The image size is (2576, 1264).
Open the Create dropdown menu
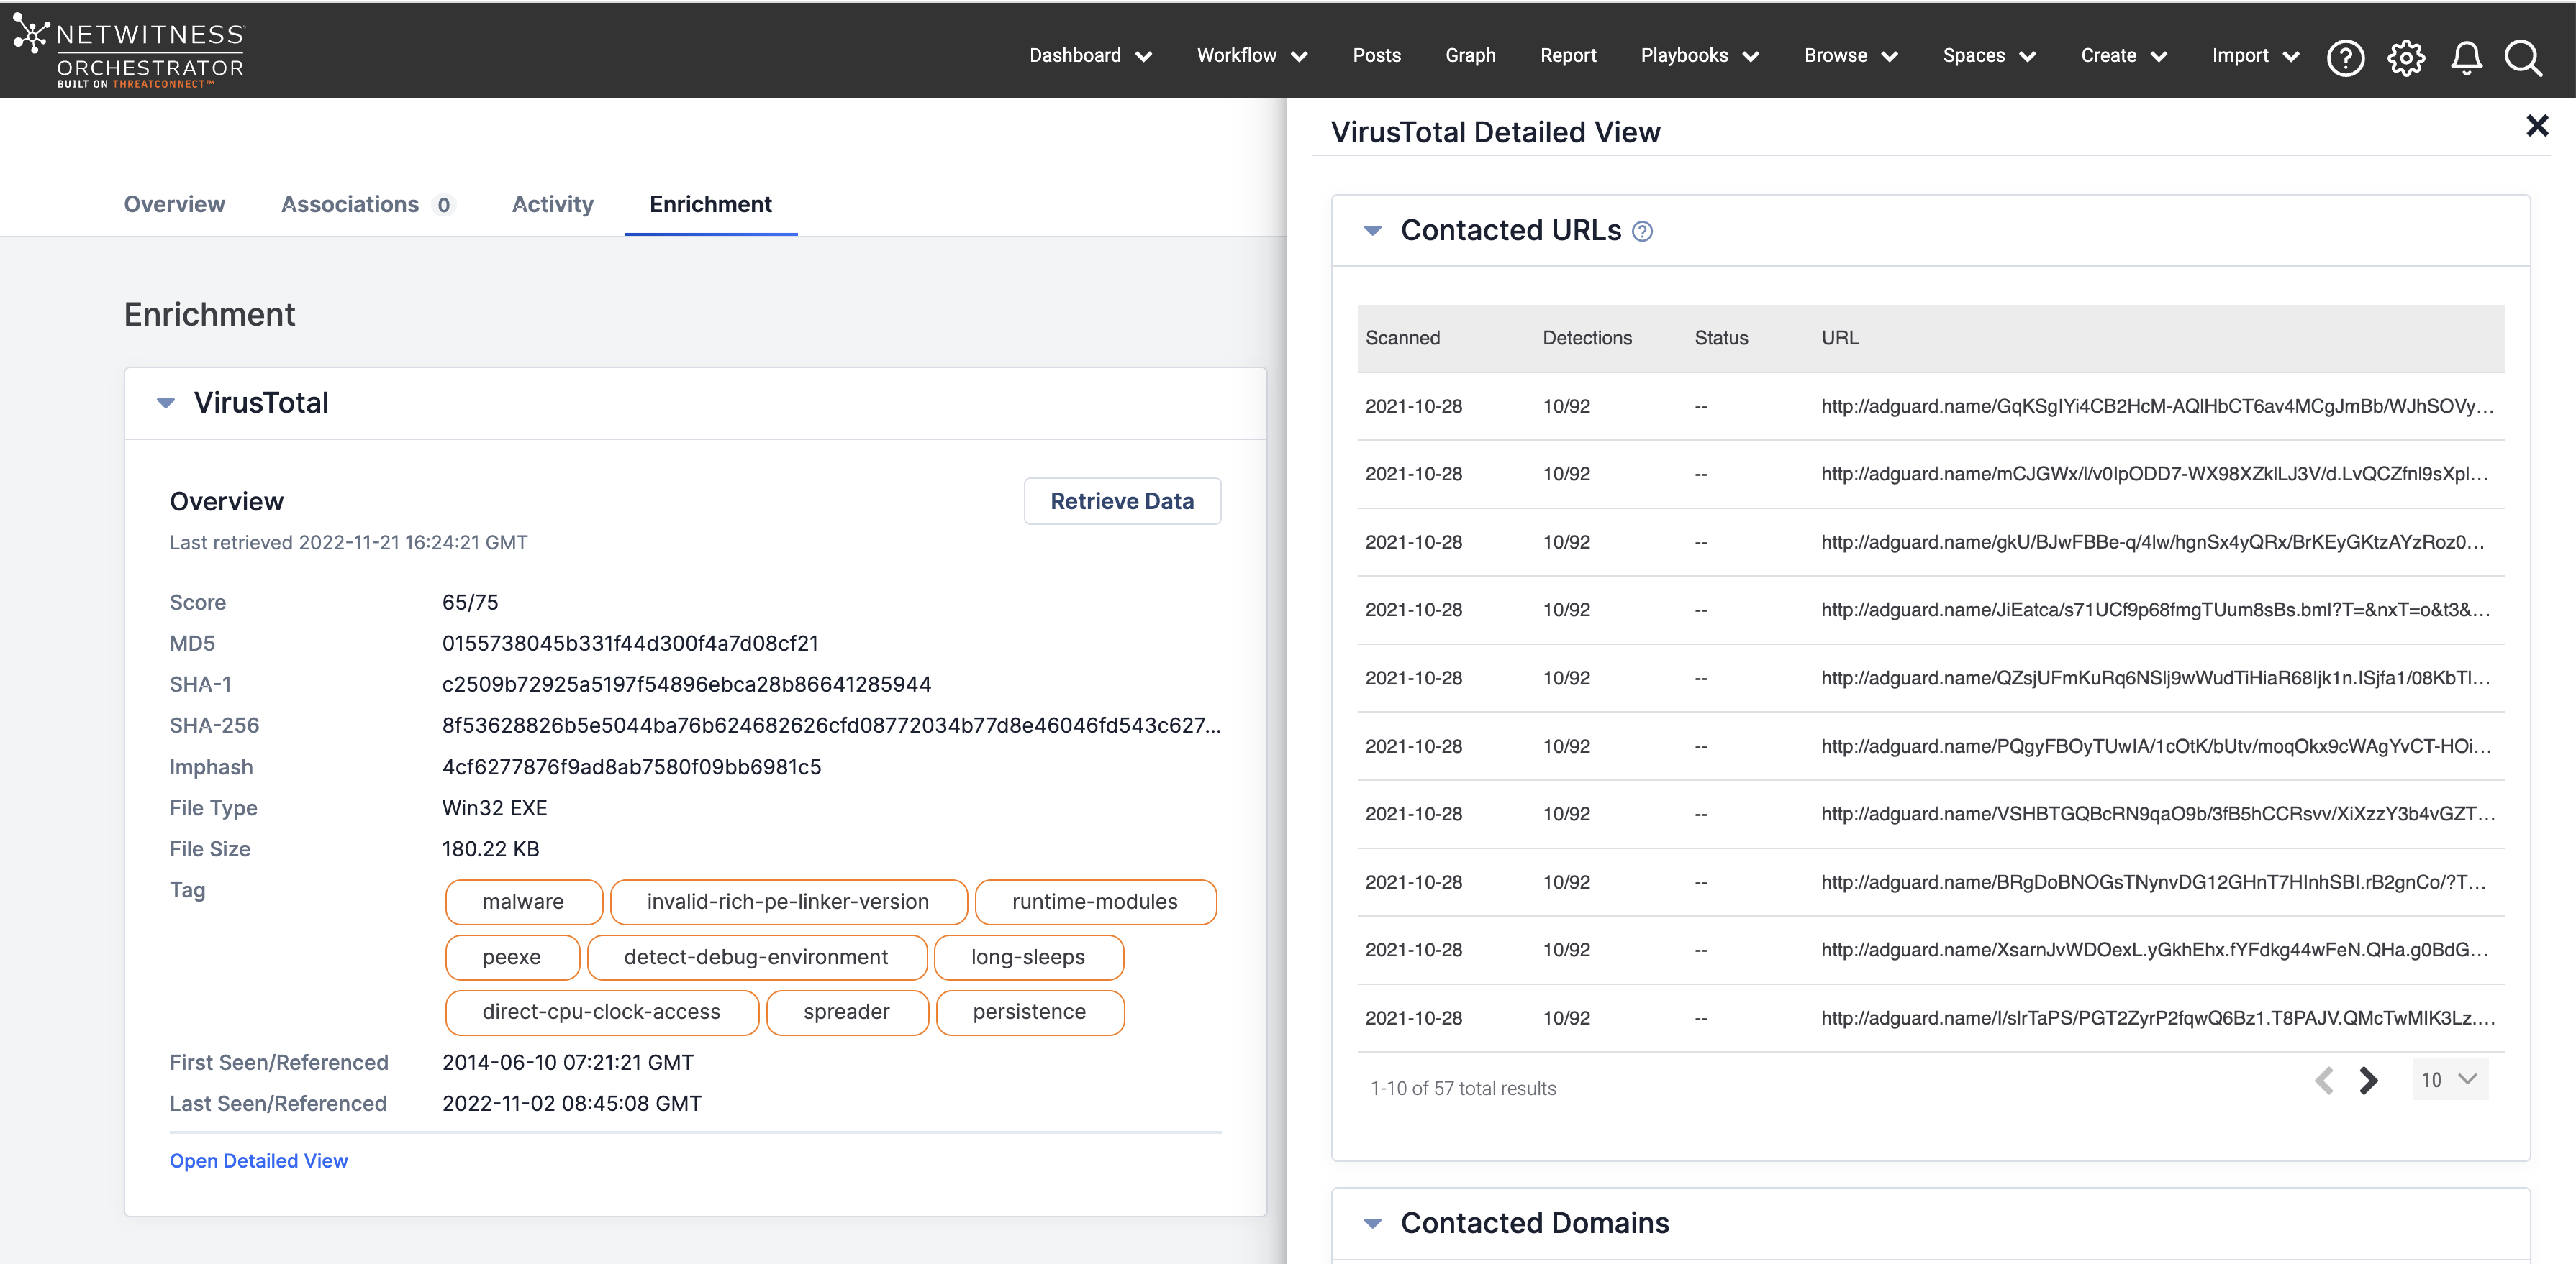[x=2124, y=56]
